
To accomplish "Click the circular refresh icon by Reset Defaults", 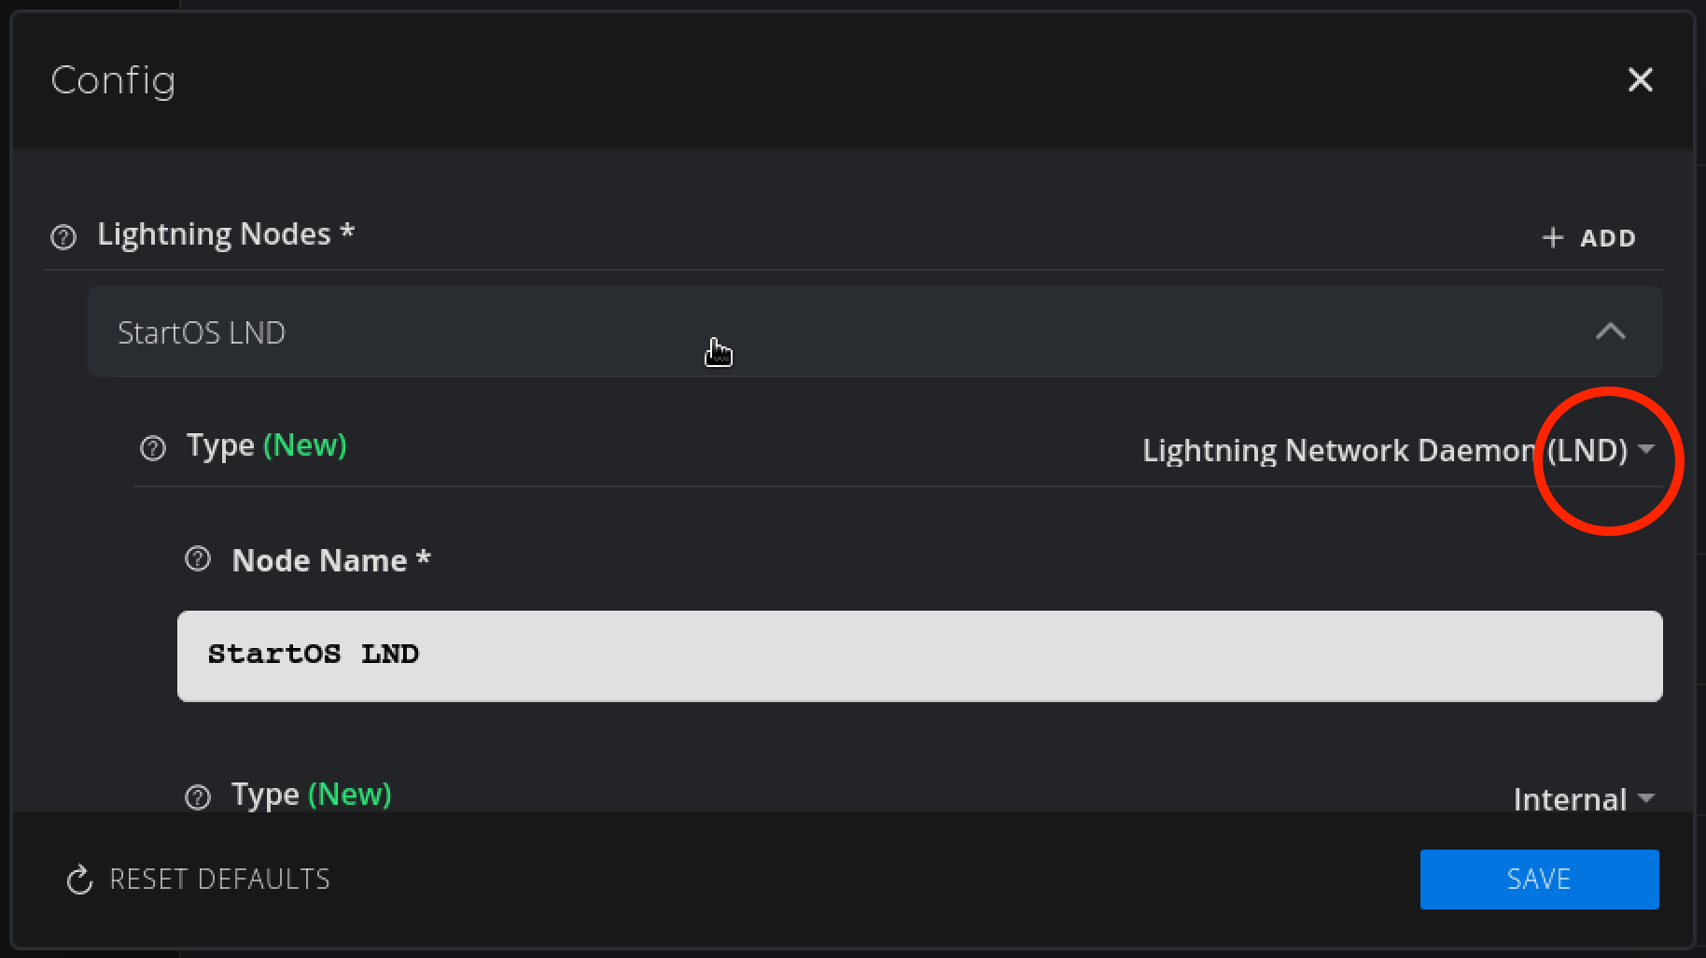I will coord(77,880).
